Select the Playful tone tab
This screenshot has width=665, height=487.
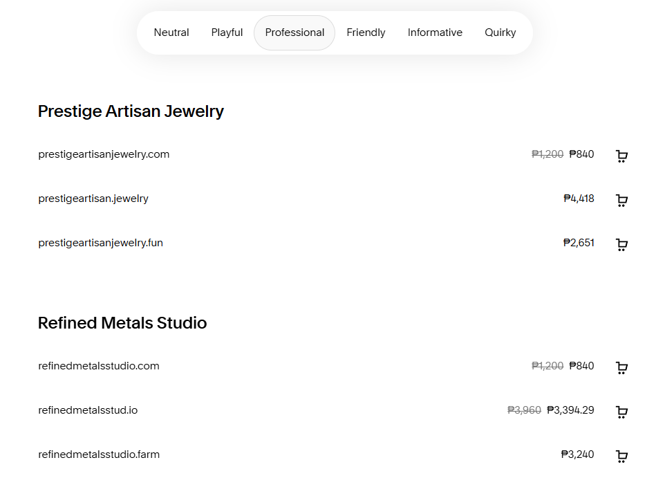227,32
